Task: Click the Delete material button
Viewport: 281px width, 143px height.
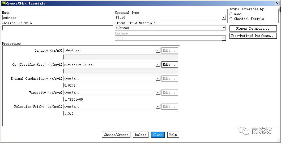Action: (x=141, y=135)
